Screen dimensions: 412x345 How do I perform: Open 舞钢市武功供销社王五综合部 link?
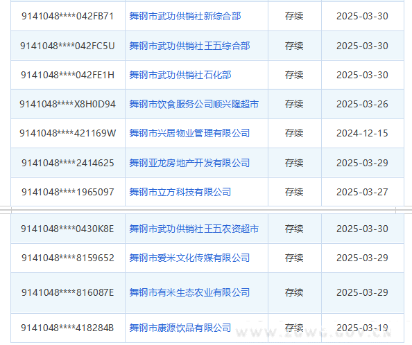tap(189, 46)
